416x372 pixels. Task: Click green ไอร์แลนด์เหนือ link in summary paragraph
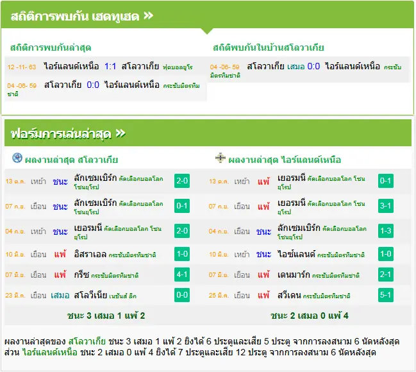pos(50,352)
